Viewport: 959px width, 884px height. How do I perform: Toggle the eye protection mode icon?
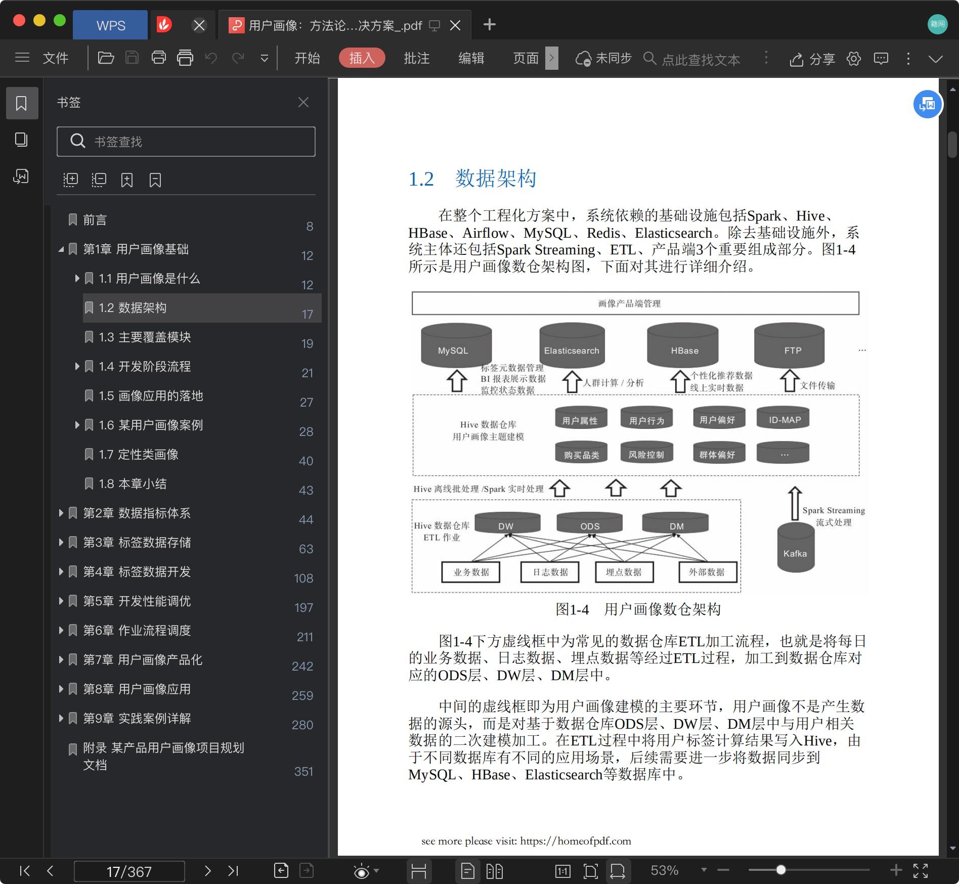[361, 871]
